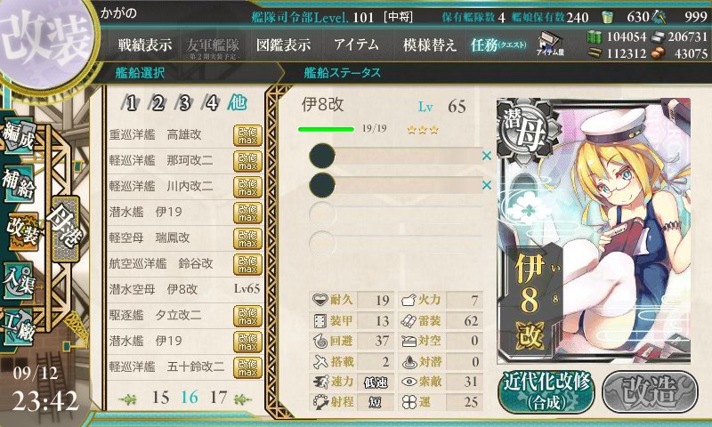Go to ship list page 17

[218, 398]
